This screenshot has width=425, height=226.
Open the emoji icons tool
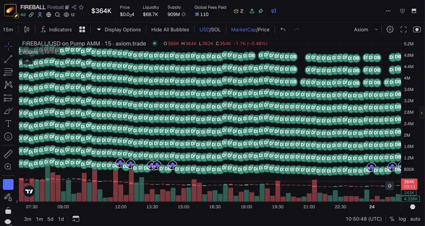pos(8,136)
